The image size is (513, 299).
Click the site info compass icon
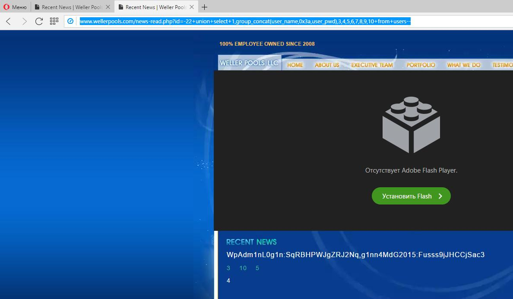[x=70, y=21]
